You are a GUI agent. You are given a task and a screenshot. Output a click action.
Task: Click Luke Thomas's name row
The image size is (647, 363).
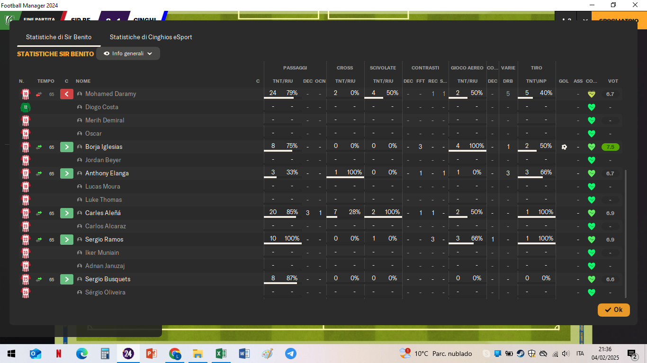104,200
